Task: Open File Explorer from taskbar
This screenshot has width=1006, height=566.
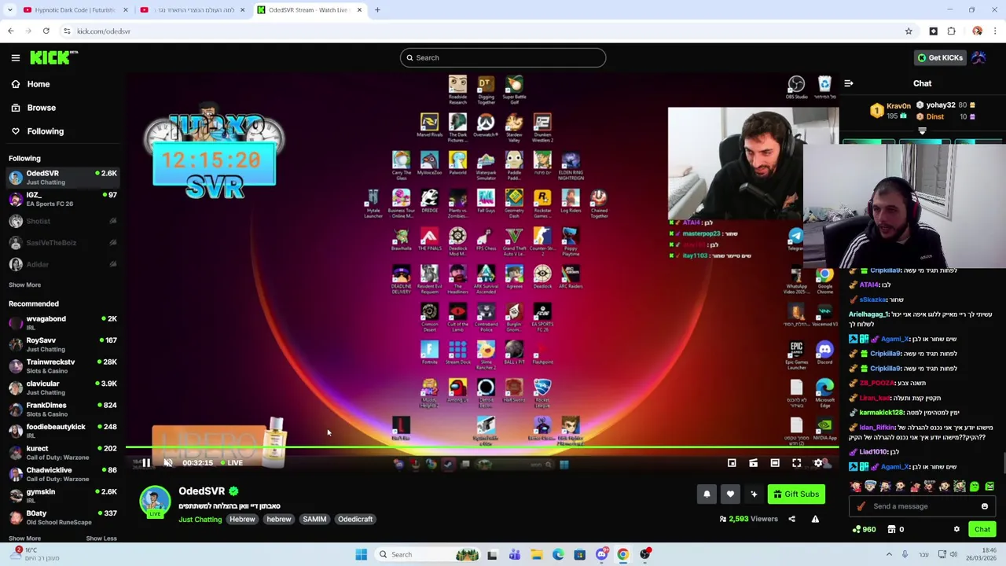Action: [536, 555]
